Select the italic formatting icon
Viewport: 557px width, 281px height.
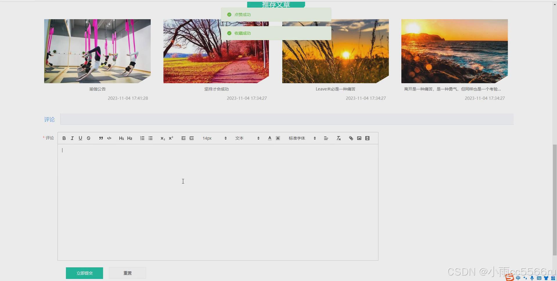click(72, 138)
